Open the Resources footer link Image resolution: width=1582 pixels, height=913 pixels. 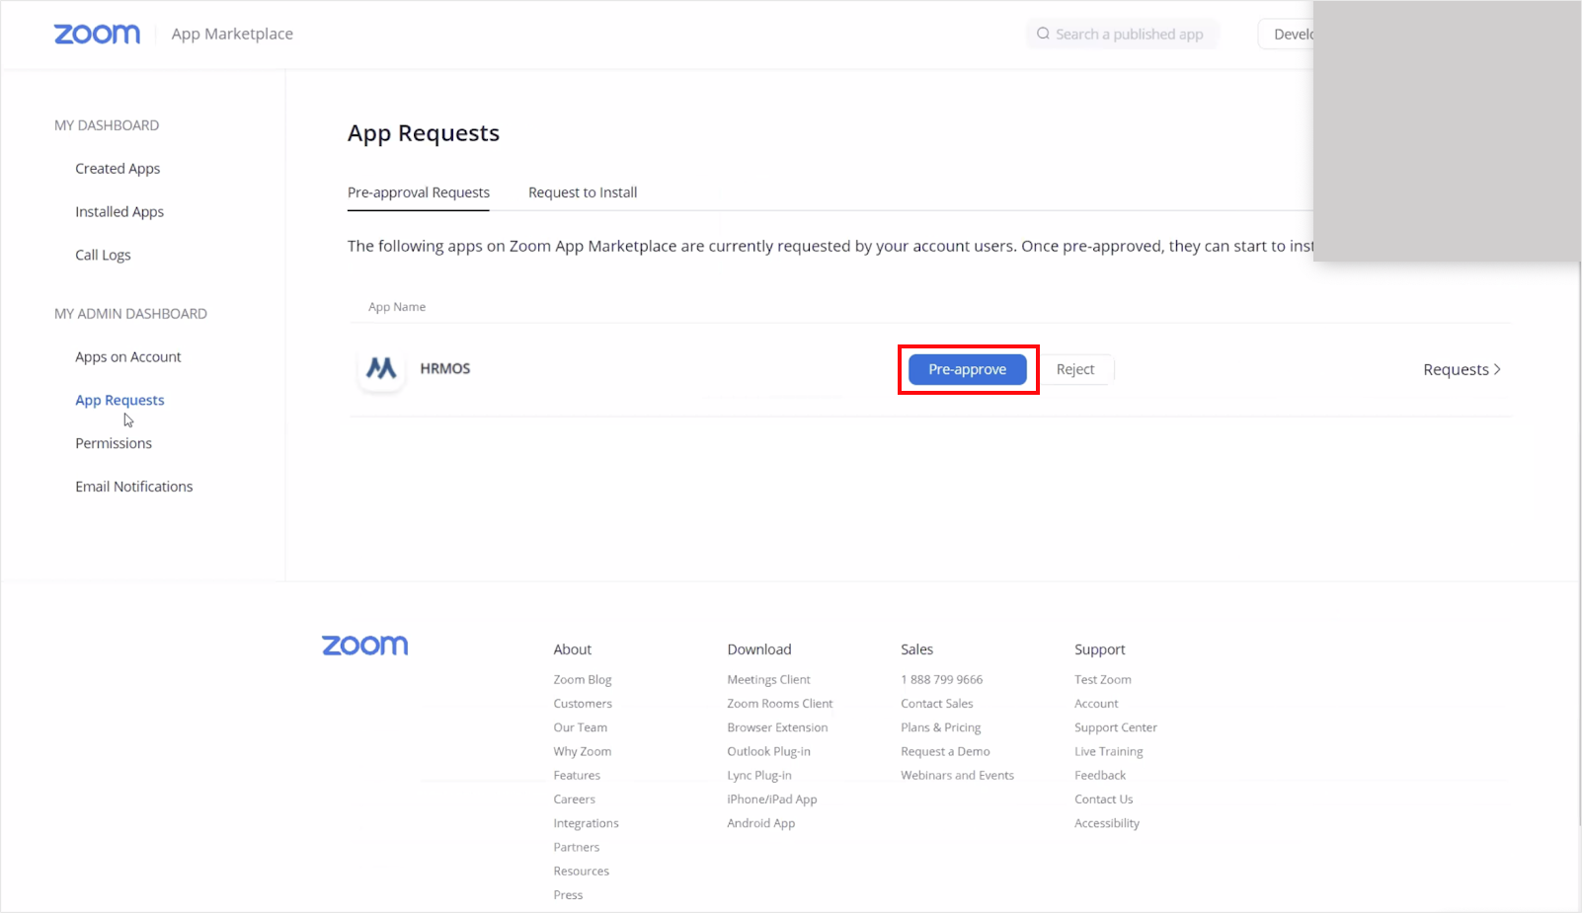click(x=581, y=872)
